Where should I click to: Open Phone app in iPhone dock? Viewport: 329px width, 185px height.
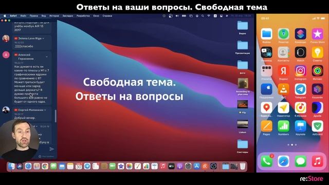[266, 161]
